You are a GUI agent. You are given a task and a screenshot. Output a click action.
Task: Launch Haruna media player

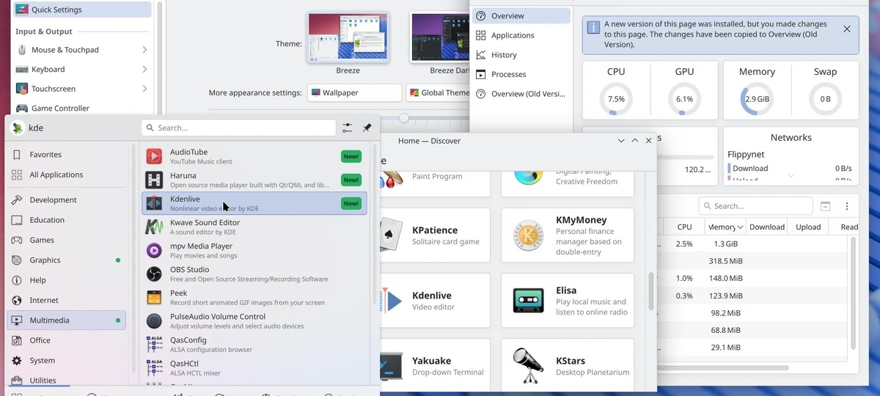(x=254, y=180)
